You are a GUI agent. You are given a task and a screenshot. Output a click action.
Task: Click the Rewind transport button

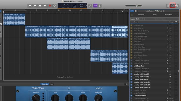(x=30, y=5)
